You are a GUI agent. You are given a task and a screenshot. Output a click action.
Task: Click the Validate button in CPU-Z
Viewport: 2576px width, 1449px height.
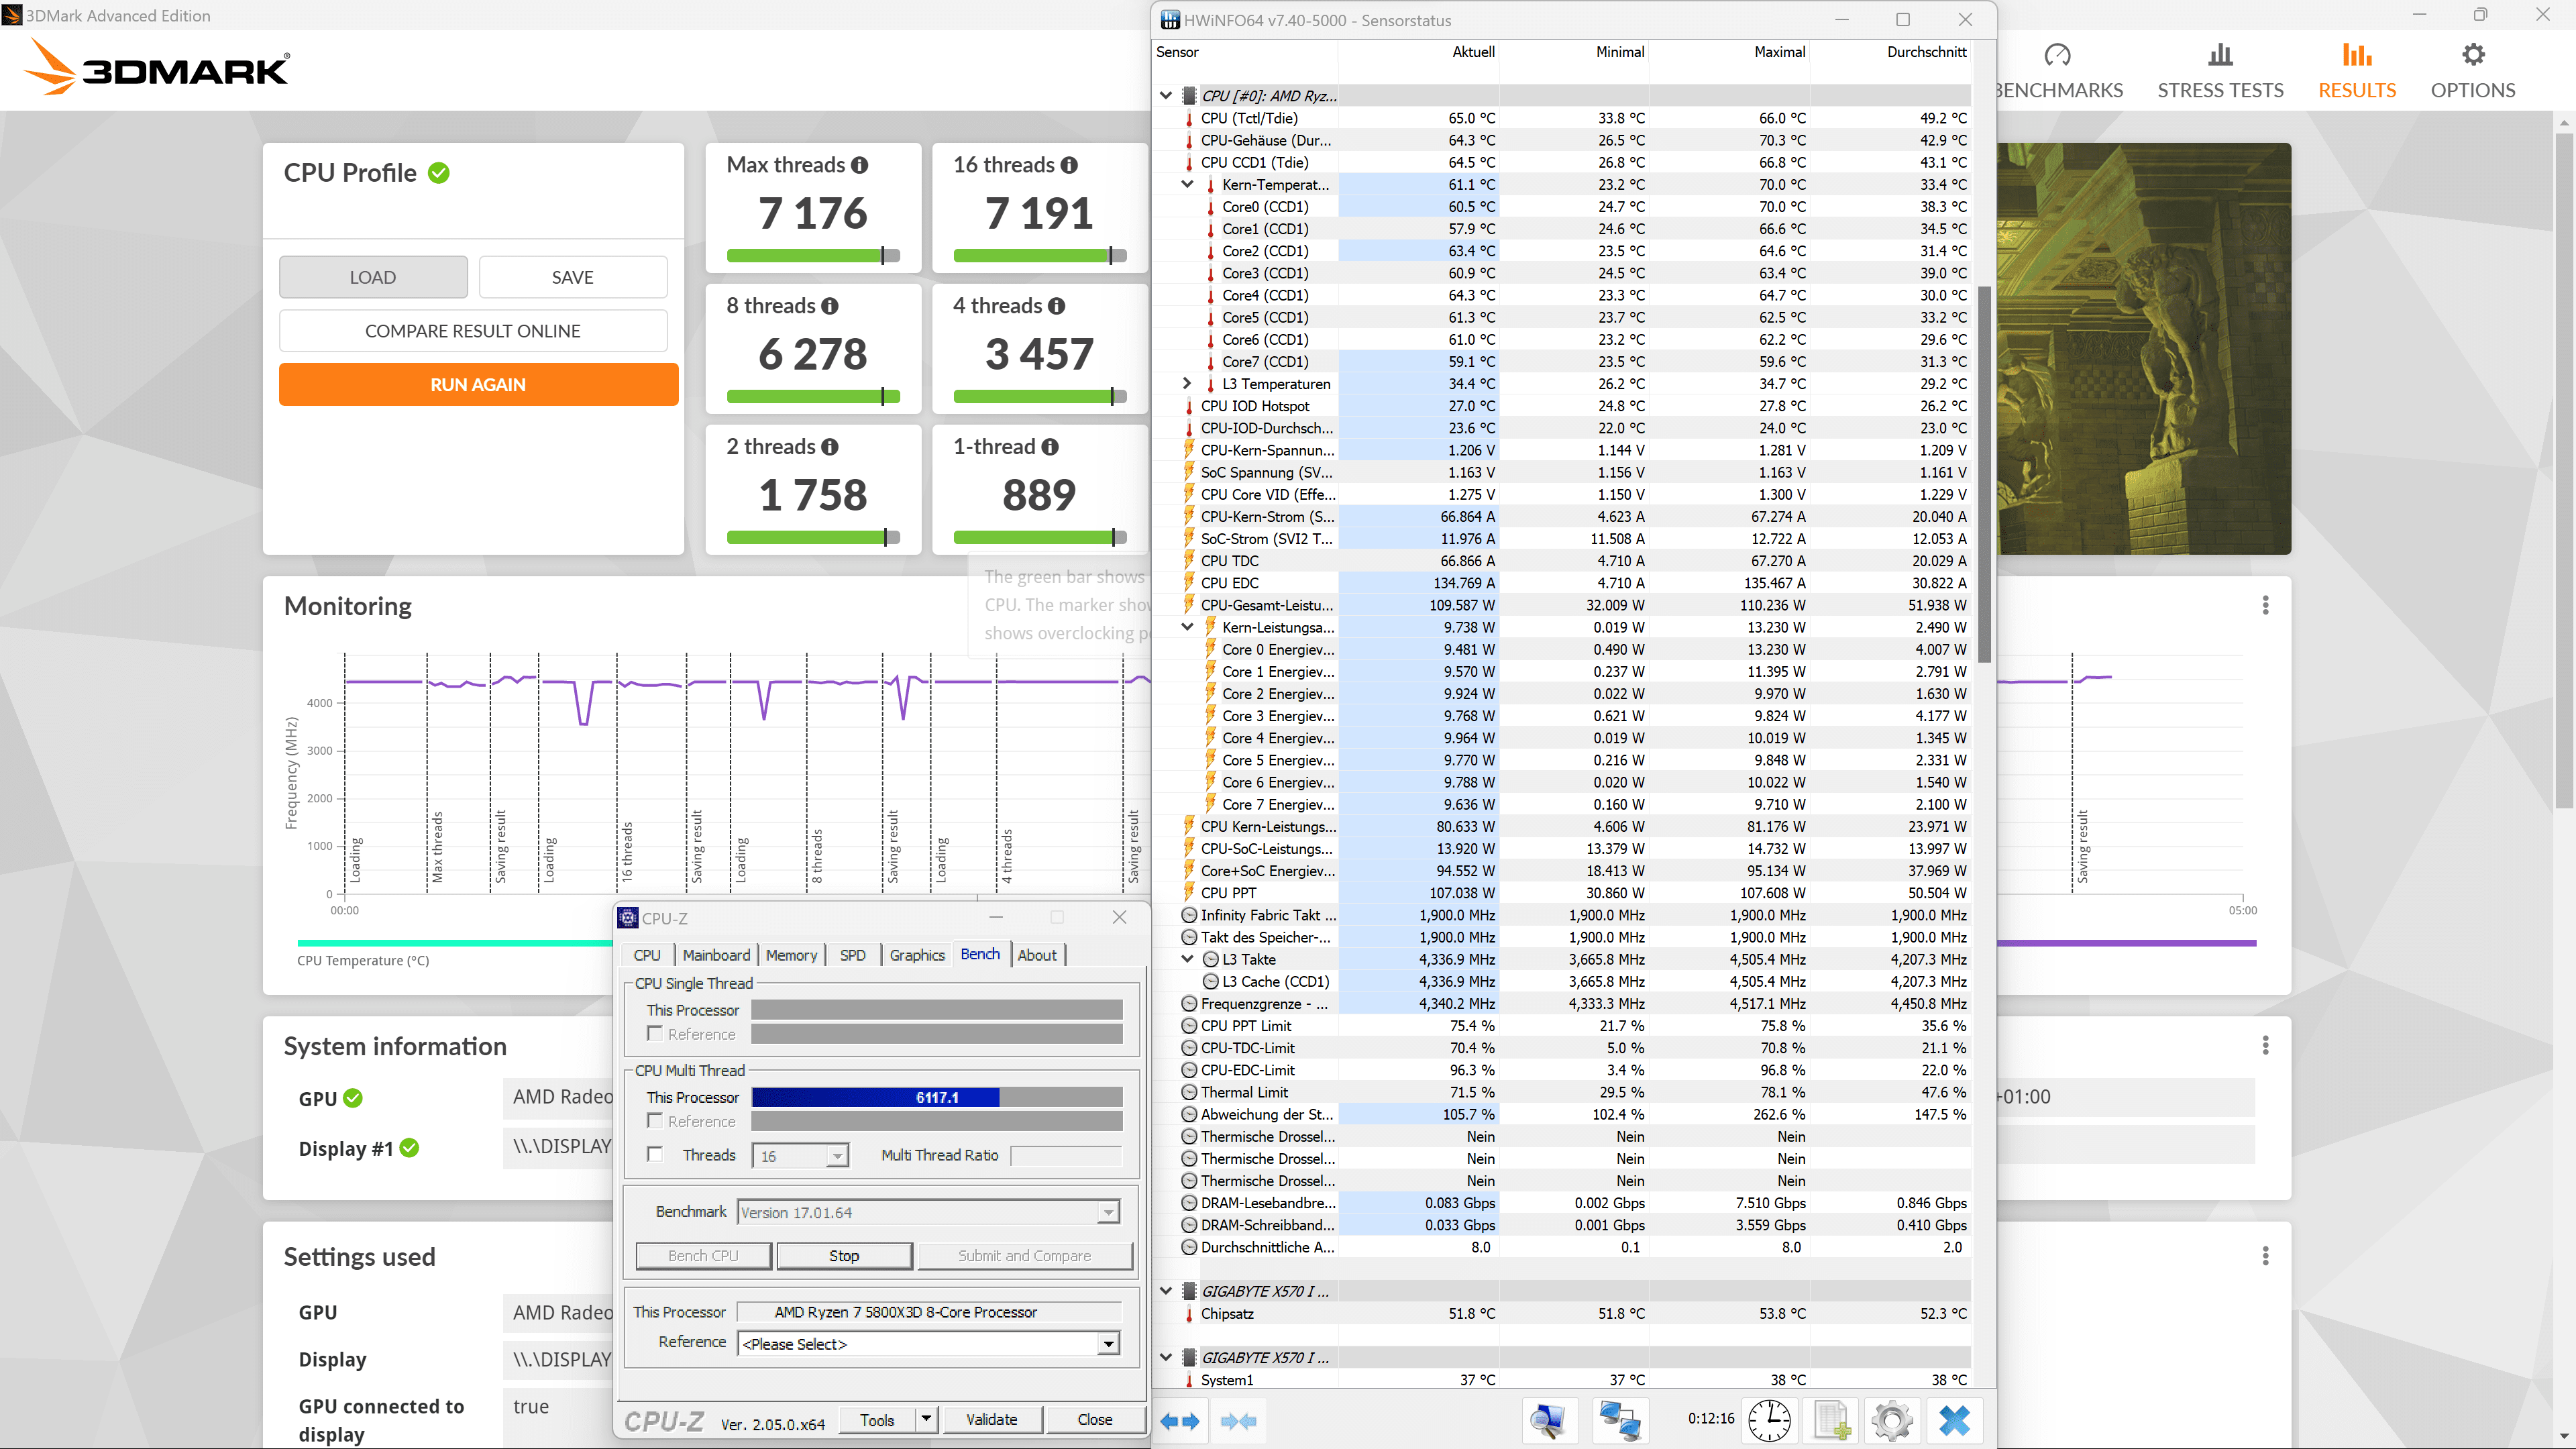point(991,1419)
